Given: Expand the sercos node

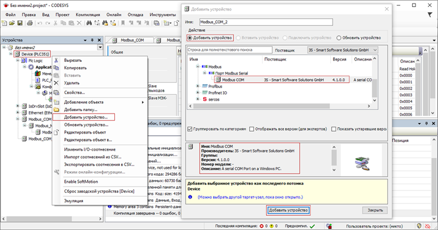Looking at the screenshot, I should pyautogui.click(x=197, y=99).
